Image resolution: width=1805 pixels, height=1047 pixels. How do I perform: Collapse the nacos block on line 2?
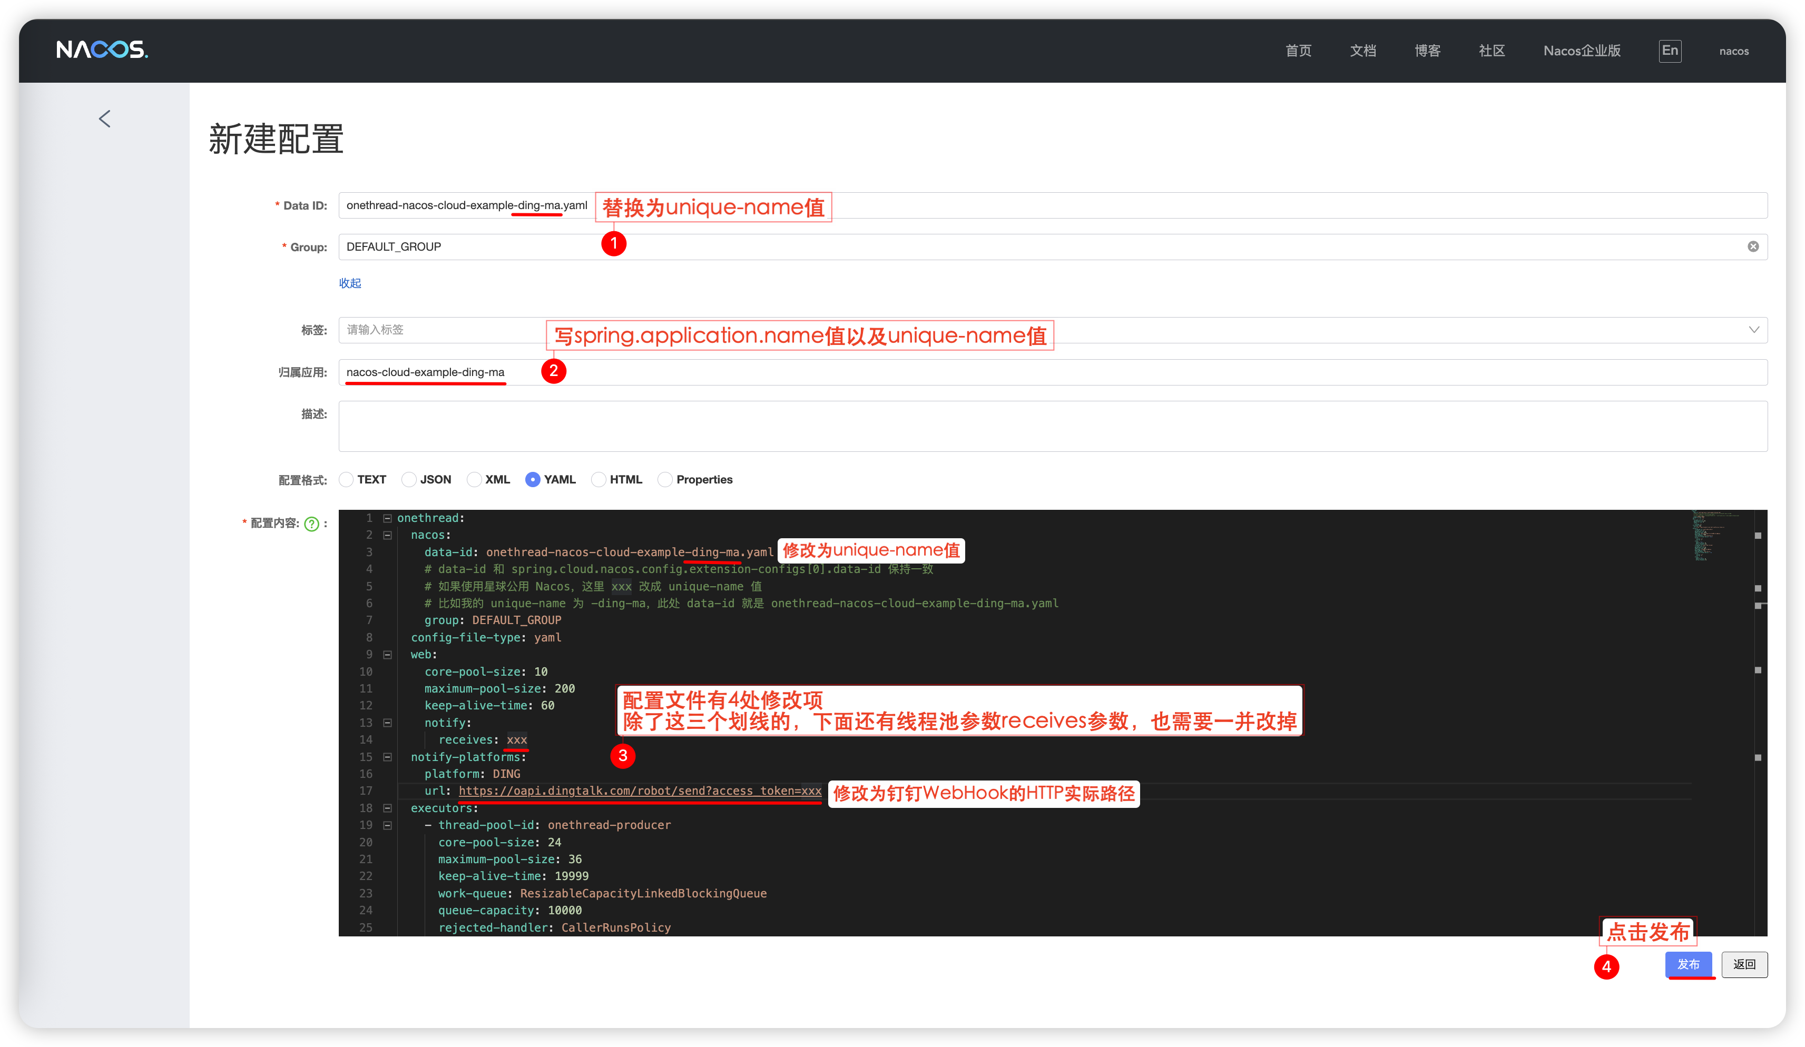[388, 535]
